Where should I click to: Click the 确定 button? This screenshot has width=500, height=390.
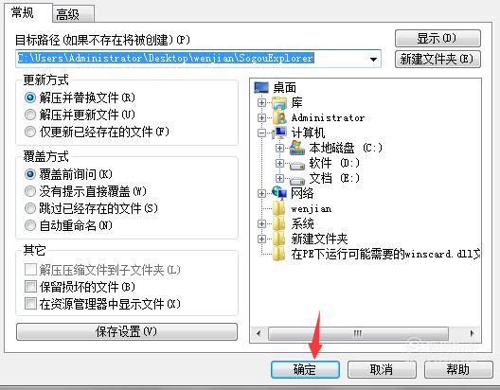[305, 369]
